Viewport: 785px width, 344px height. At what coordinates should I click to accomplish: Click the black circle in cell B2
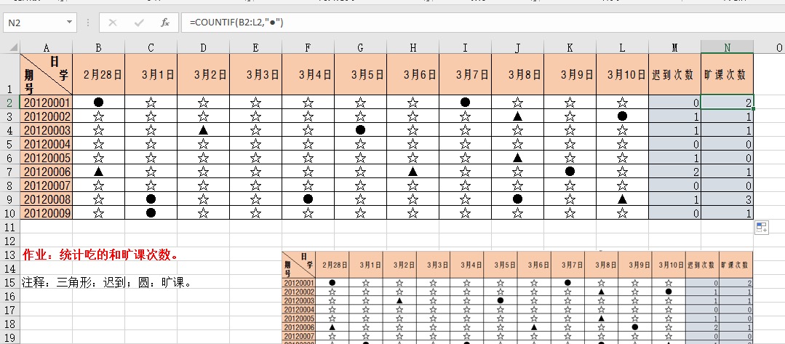coord(99,103)
